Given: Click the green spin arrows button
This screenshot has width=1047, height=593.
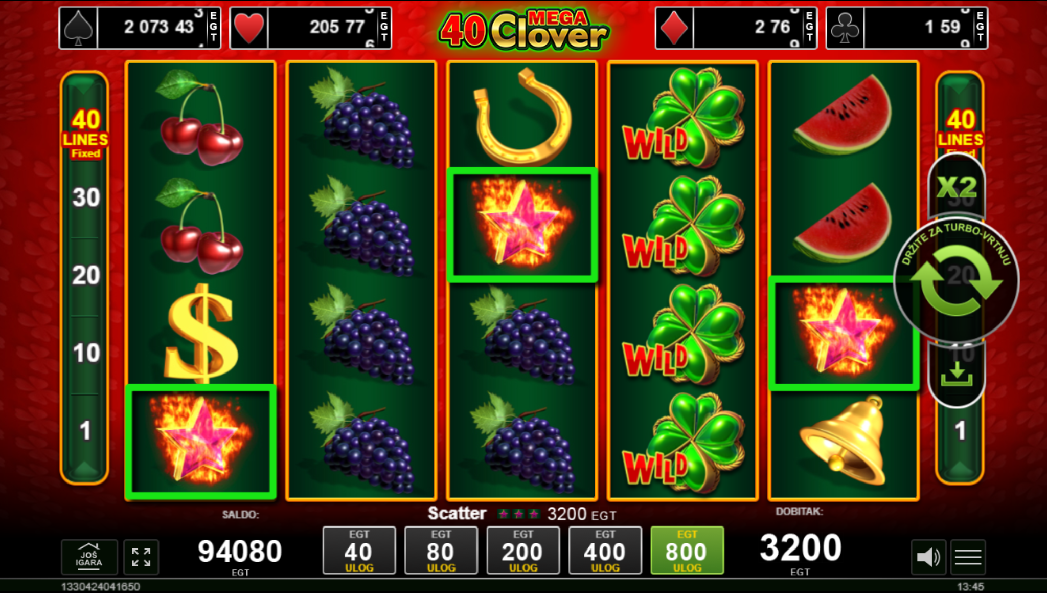Looking at the screenshot, I should point(956,280).
